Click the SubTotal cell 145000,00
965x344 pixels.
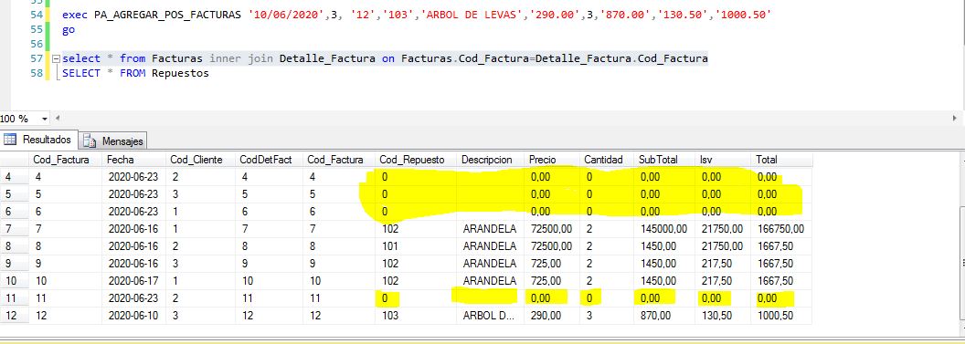pos(663,229)
